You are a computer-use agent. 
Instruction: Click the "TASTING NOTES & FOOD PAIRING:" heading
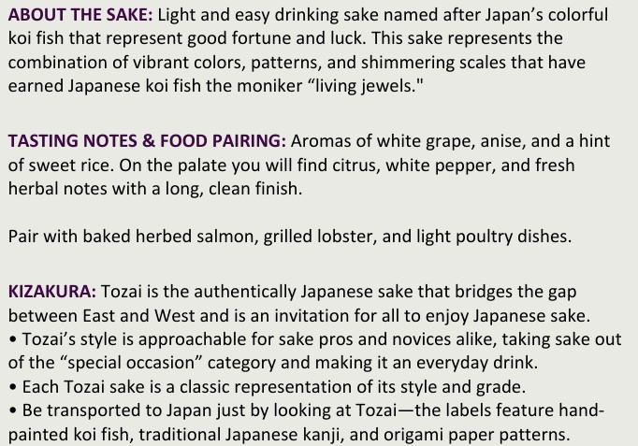147,141
